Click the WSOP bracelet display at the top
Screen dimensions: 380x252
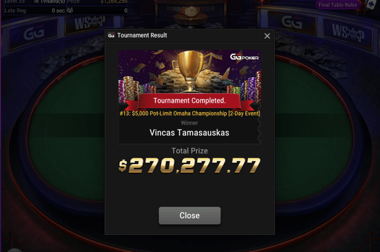pos(191,12)
